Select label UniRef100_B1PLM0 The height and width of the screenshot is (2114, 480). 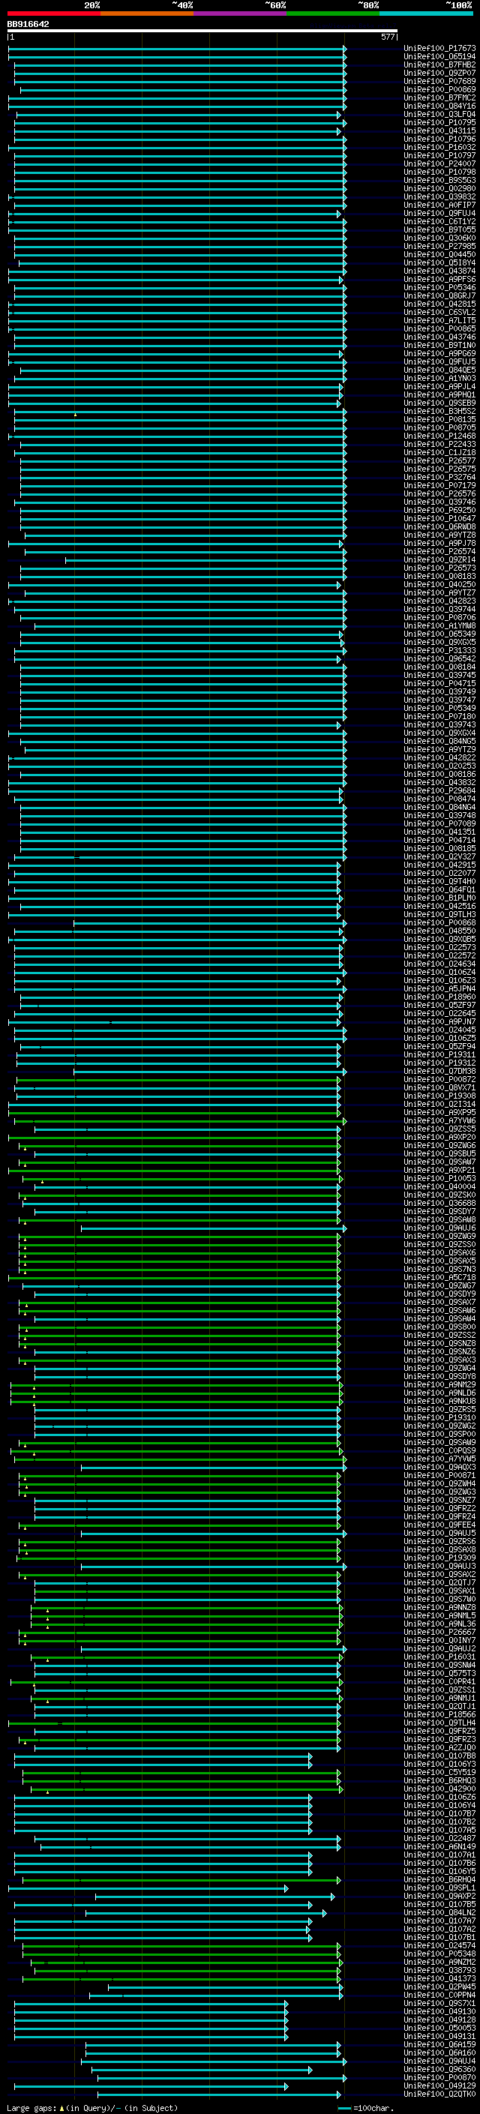point(439,898)
